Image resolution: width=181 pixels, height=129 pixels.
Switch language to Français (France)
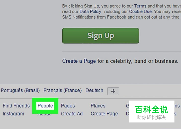click(63, 91)
